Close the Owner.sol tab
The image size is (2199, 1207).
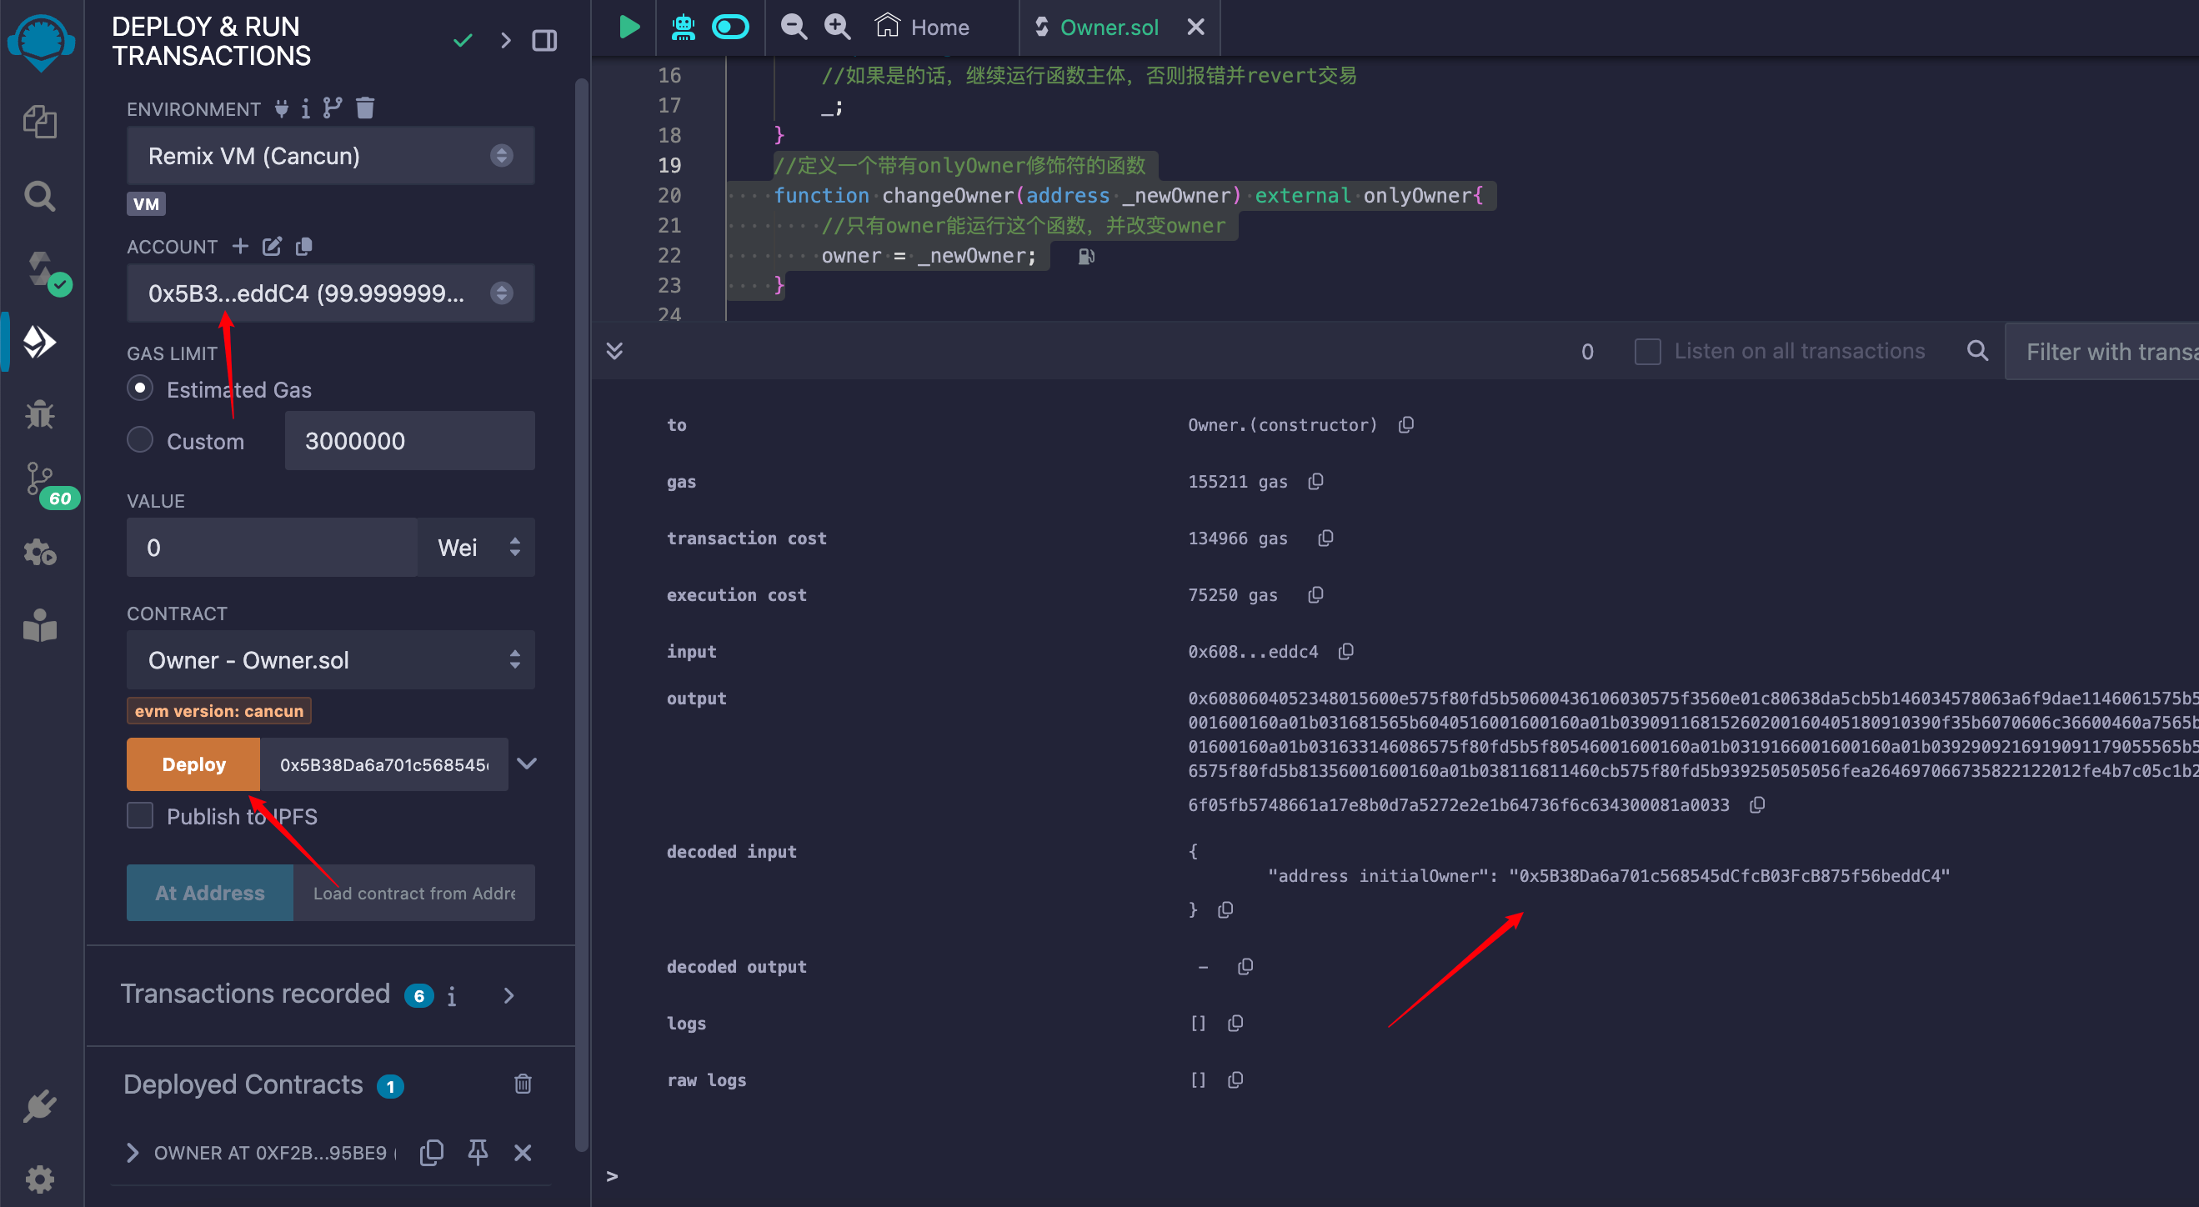coord(1195,28)
